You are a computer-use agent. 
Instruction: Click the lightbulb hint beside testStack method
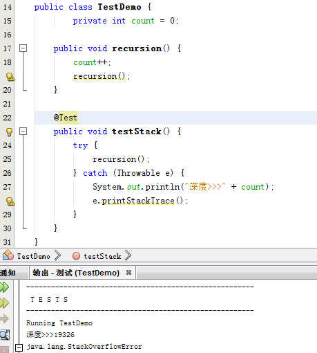pyautogui.click(x=9, y=132)
